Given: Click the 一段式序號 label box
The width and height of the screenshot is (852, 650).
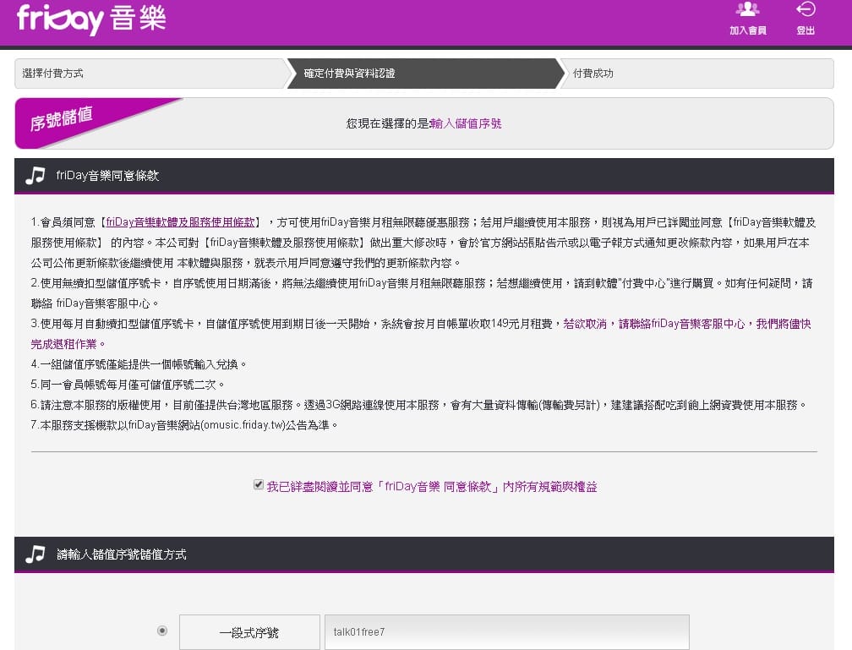Looking at the screenshot, I should point(249,632).
